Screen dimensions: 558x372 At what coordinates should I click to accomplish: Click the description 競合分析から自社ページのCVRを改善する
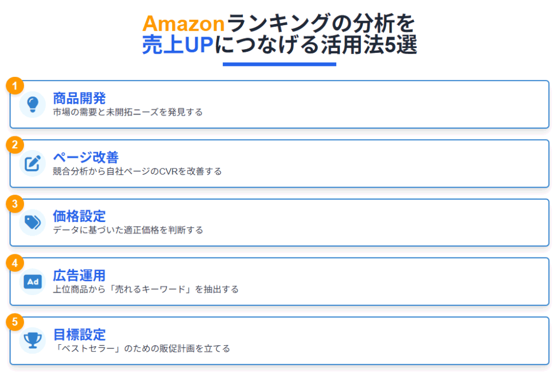coord(137,171)
